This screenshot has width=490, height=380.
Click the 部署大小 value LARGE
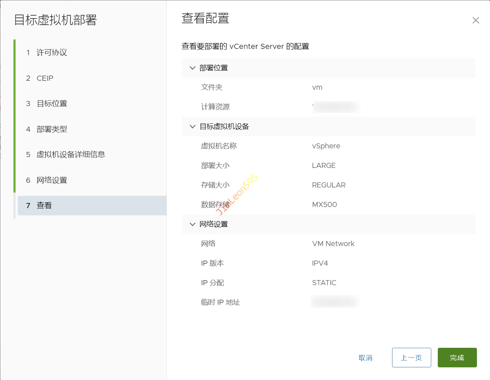click(x=324, y=165)
